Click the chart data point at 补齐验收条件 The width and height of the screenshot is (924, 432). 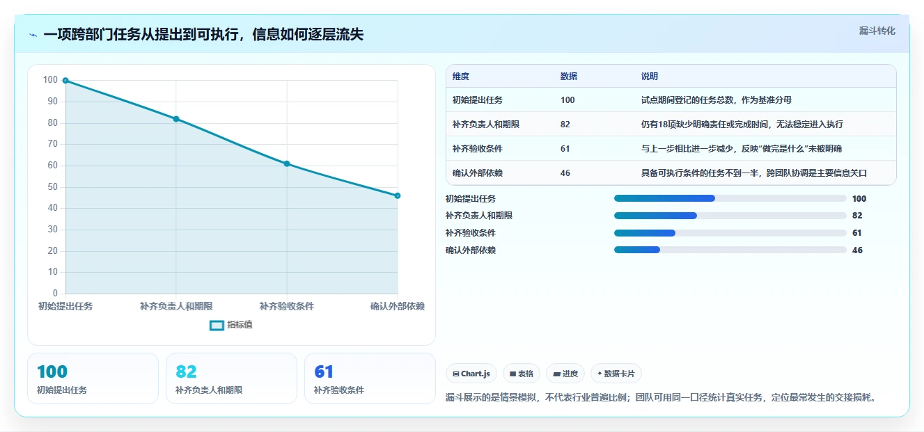(287, 163)
